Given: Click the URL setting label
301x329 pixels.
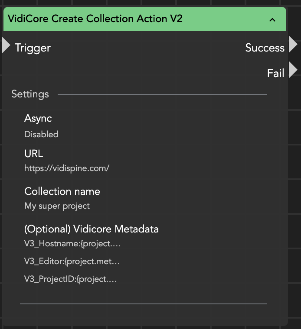Looking at the screenshot, I should click(34, 154).
